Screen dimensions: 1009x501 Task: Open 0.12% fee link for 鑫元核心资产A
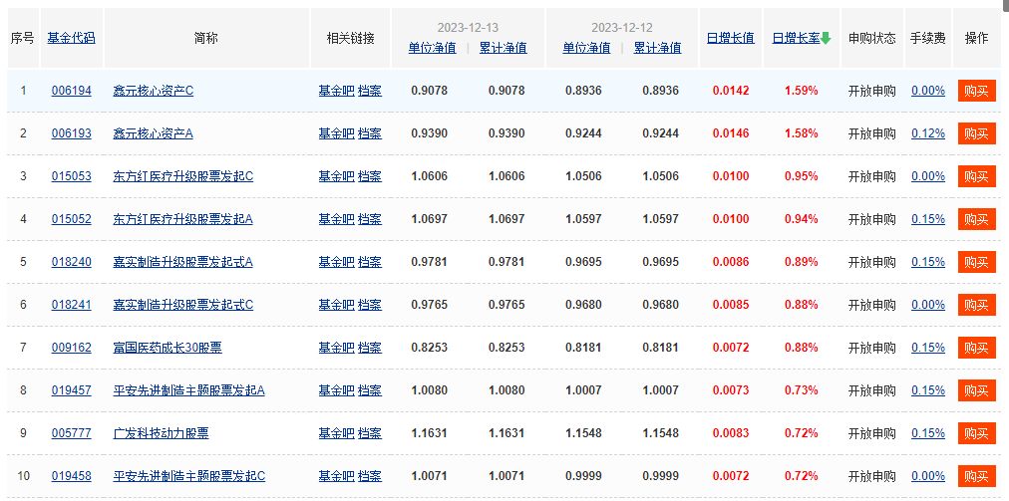coord(928,133)
